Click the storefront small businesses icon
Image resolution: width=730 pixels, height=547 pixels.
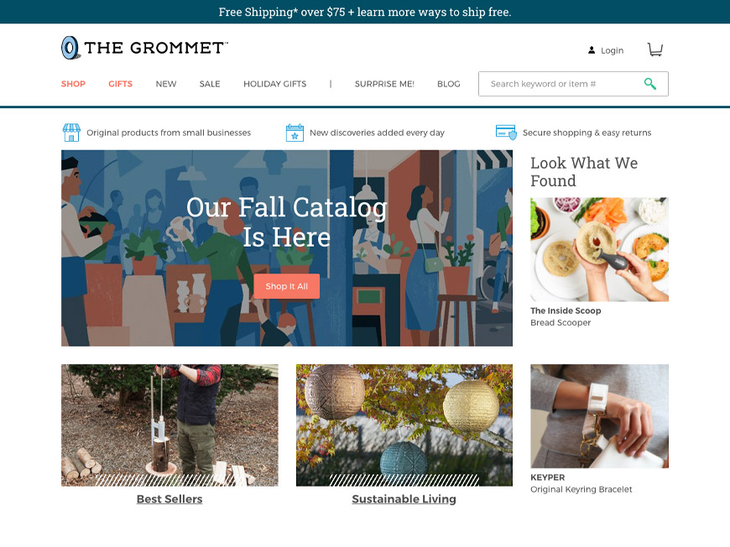click(x=71, y=133)
